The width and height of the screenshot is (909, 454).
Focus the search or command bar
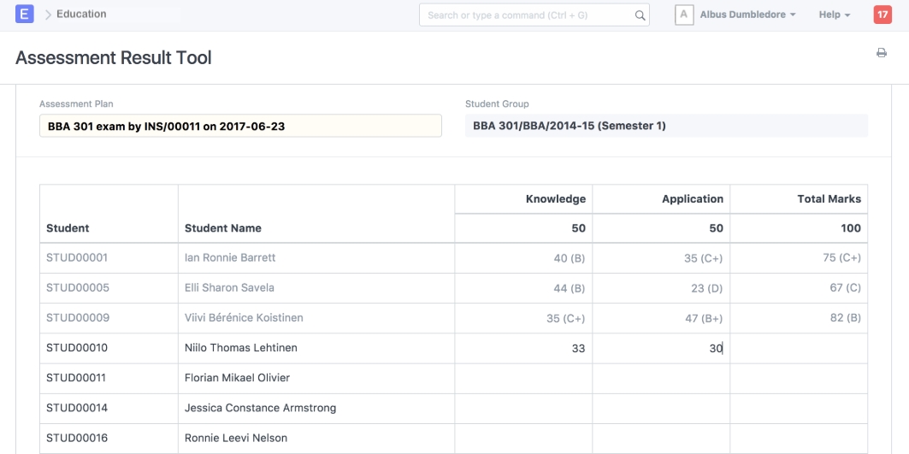click(x=526, y=15)
